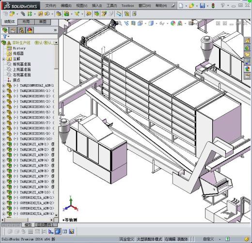Open the DisplayManager color wheel tab
This screenshot has height=243, width=252.
click(x=30, y=30)
